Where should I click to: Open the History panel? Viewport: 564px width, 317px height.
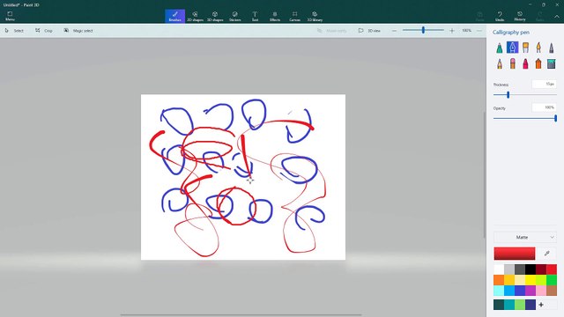(x=520, y=16)
